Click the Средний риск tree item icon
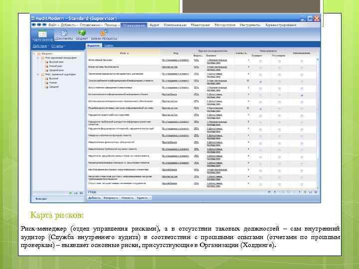Image resolution: width=359 pixels, height=269 pixels. (47, 70)
